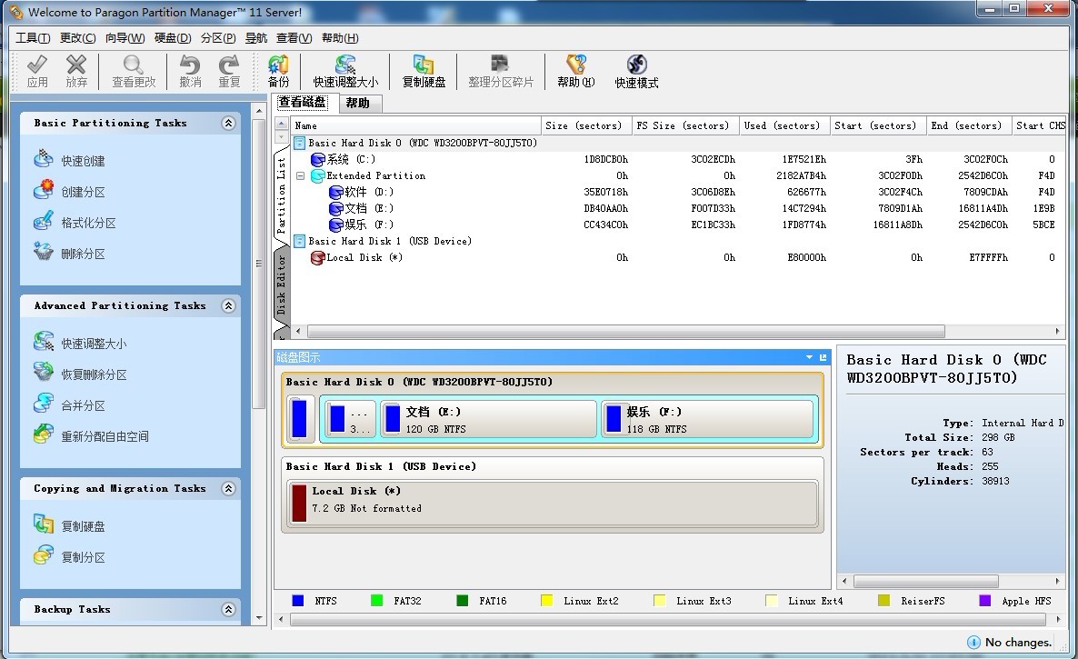This screenshot has height=659, width=1078.
Task: Select 快速创建 in Basic Partitioning Tasks
Action: (83, 161)
